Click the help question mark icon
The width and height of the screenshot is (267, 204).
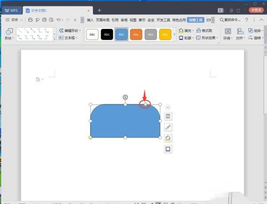click(x=247, y=20)
